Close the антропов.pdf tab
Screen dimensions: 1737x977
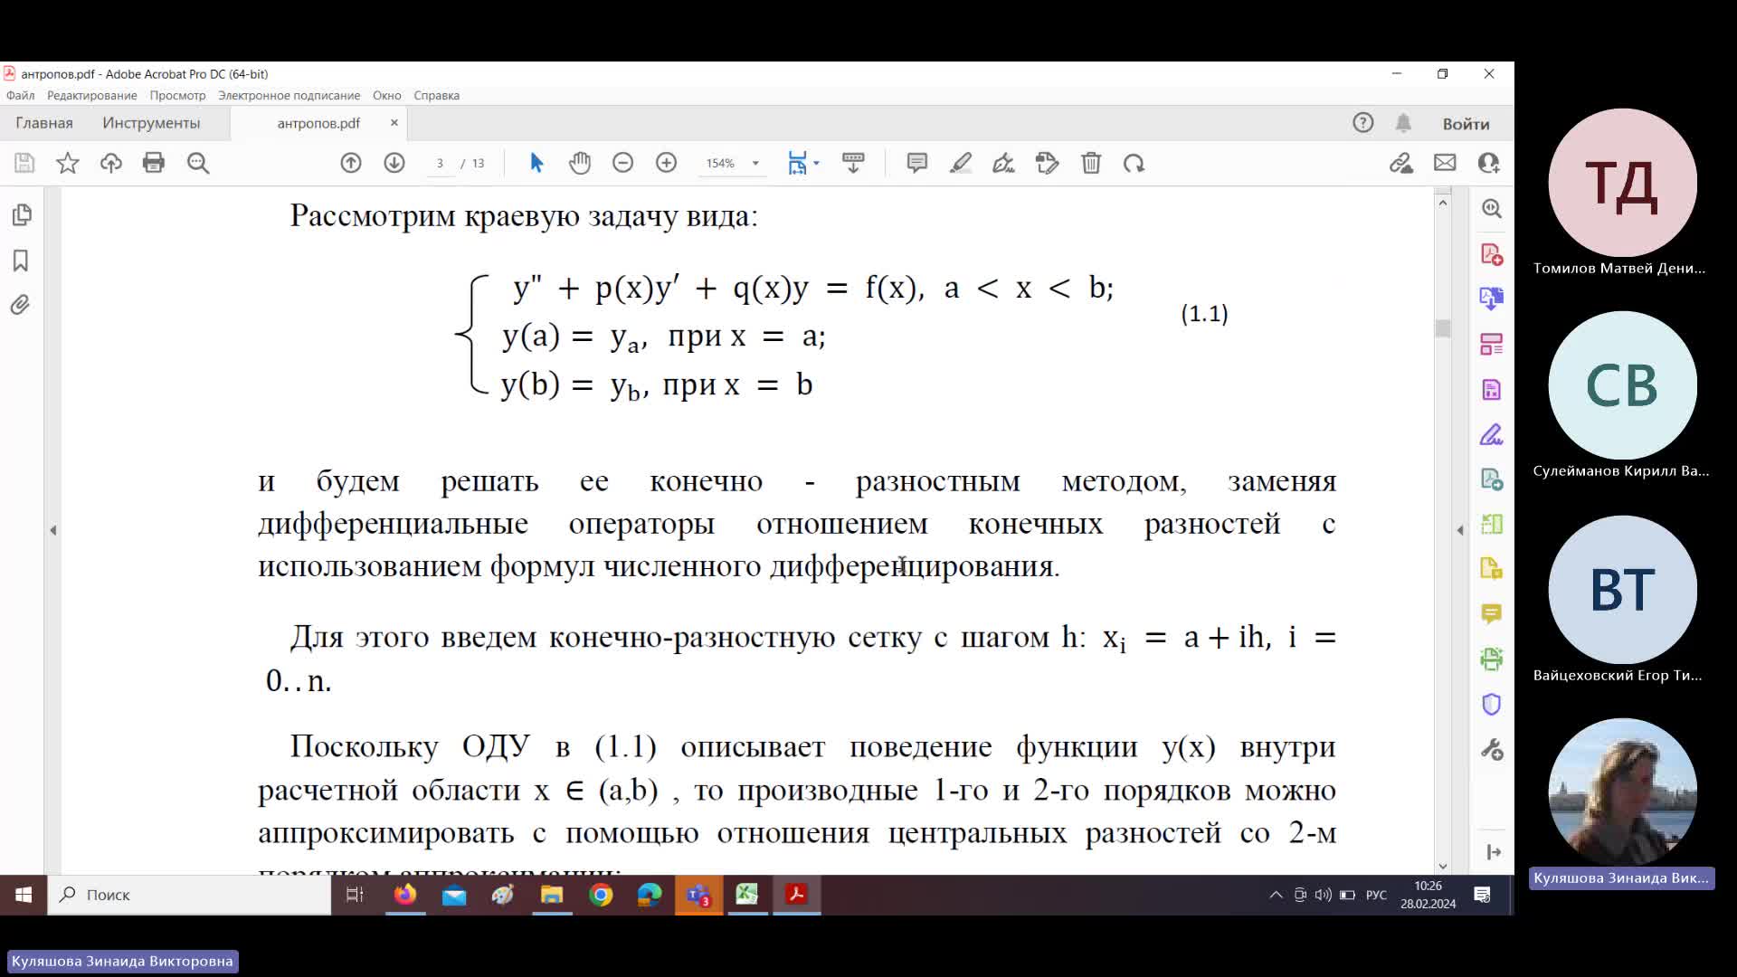(x=394, y=122)
